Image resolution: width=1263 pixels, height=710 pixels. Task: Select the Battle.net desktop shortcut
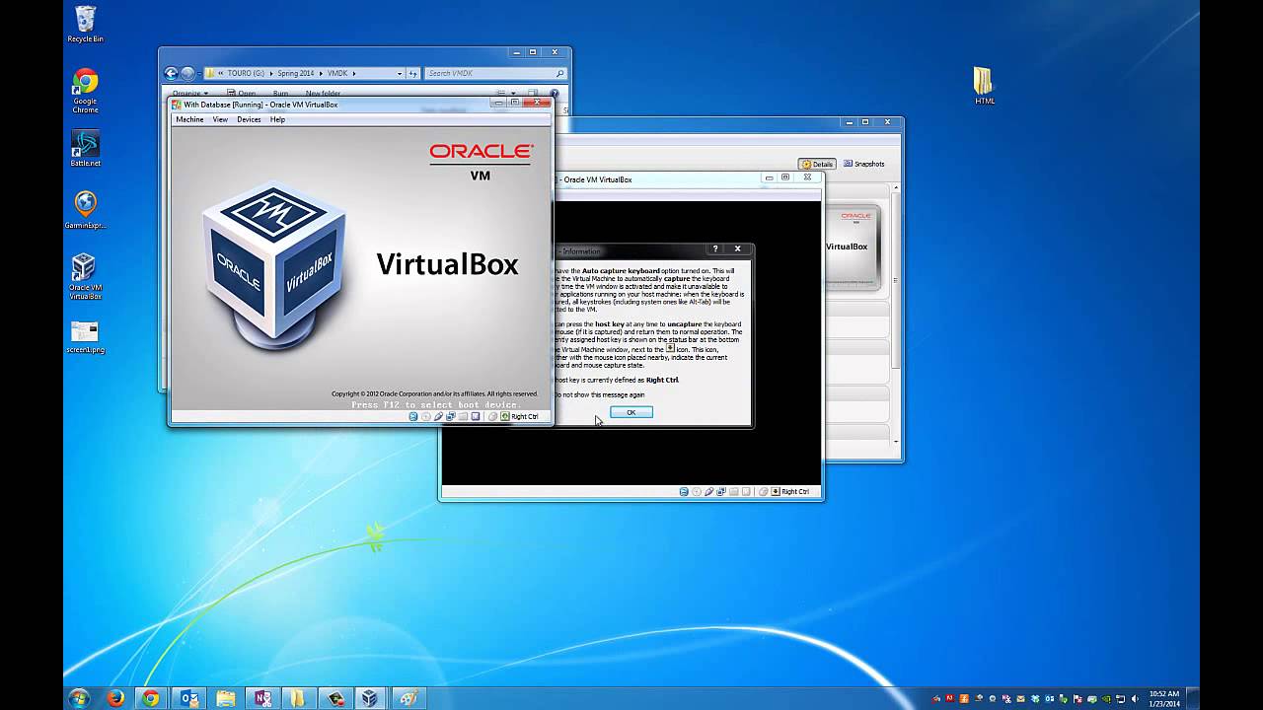click(85, 149)
